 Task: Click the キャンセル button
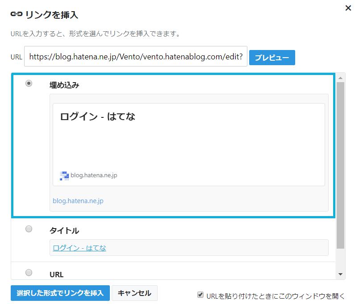click(134, 293)
